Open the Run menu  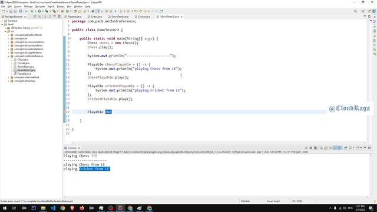[x=69, y=6]
